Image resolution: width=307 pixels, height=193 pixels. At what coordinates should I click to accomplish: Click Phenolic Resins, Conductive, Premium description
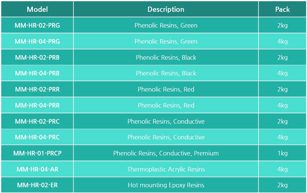(x=166, y=153)
